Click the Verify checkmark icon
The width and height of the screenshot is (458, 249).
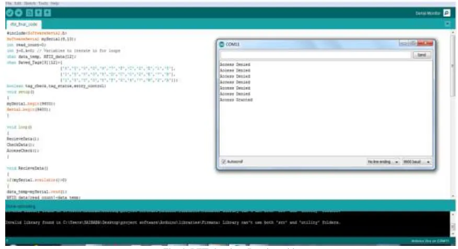pyautogui.click(x=9, y=13)
